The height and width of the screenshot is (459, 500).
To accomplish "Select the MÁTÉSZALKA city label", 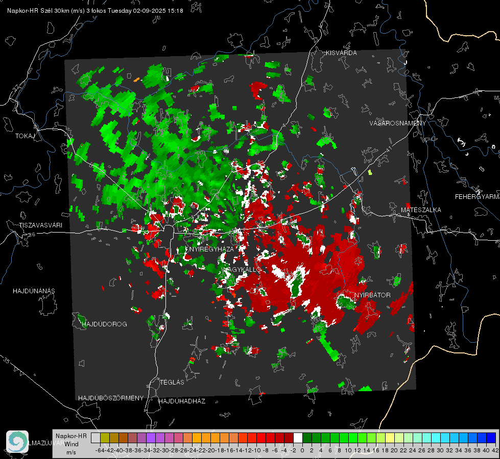I will [x=421, y=210].
